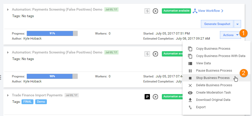
Task: Expand first Payments Screening process row
Action: tap(8, 10)
